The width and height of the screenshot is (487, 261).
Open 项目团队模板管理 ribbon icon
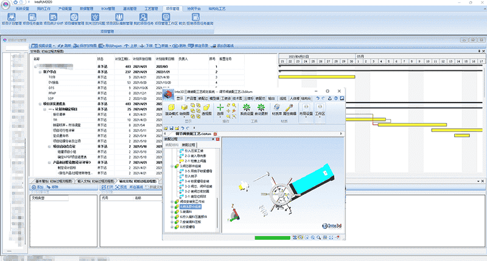coord(119,17)
